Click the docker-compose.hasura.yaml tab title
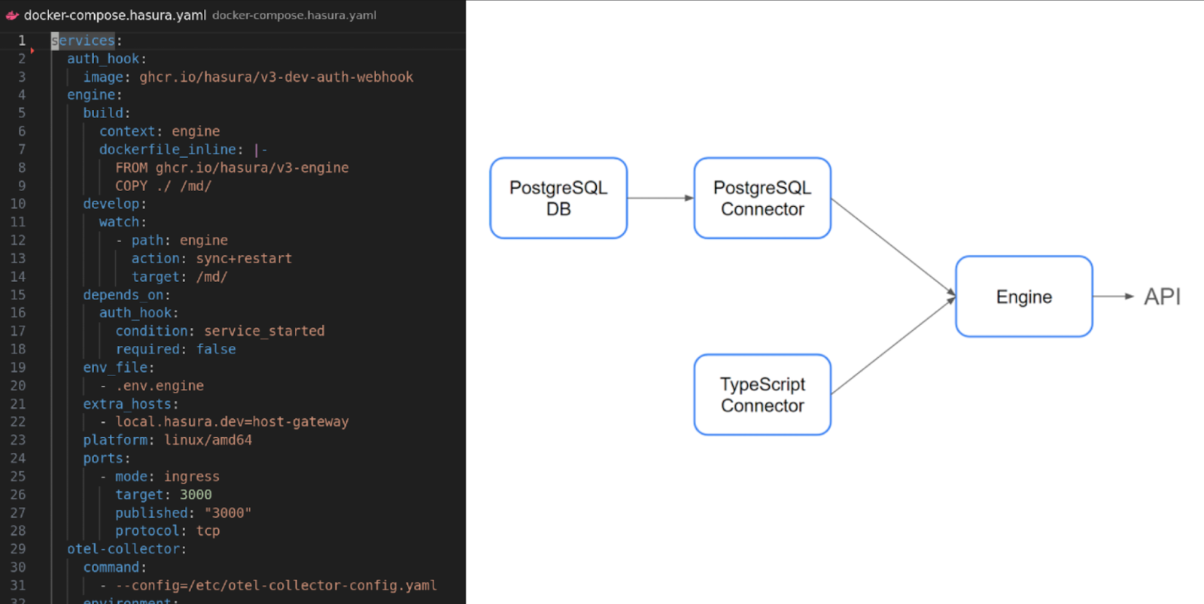 114,15
